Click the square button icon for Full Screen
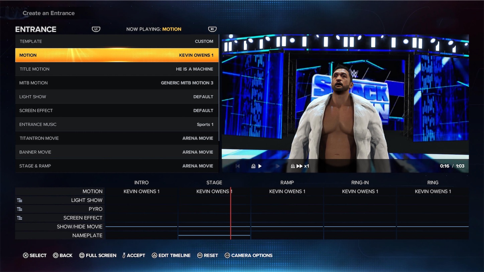484x272 pixels. coord(82,255)
